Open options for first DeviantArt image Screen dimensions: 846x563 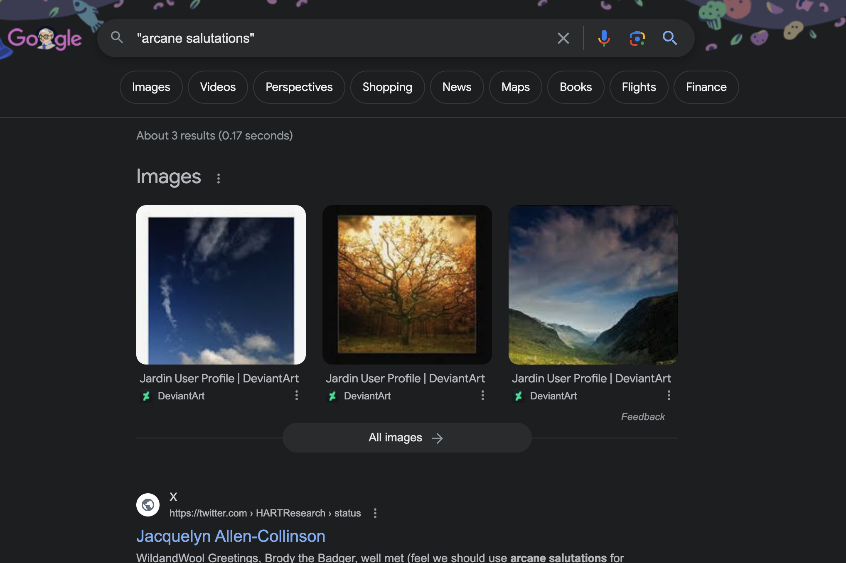point(296,395)
